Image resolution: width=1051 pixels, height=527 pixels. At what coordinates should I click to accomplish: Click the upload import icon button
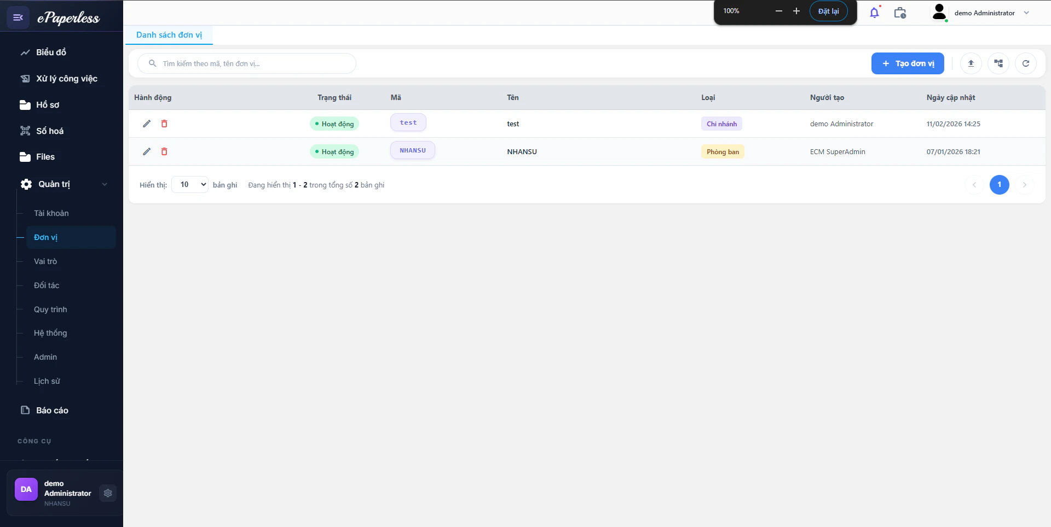pos(971,63)
